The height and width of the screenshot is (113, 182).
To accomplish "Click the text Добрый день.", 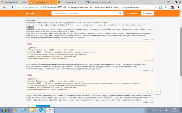I will 31,21.
